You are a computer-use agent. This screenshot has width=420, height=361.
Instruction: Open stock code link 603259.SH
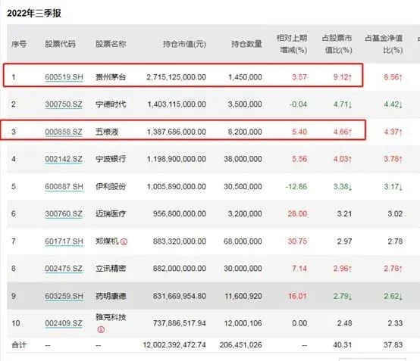pyautogui.click(x=64, y=296)
